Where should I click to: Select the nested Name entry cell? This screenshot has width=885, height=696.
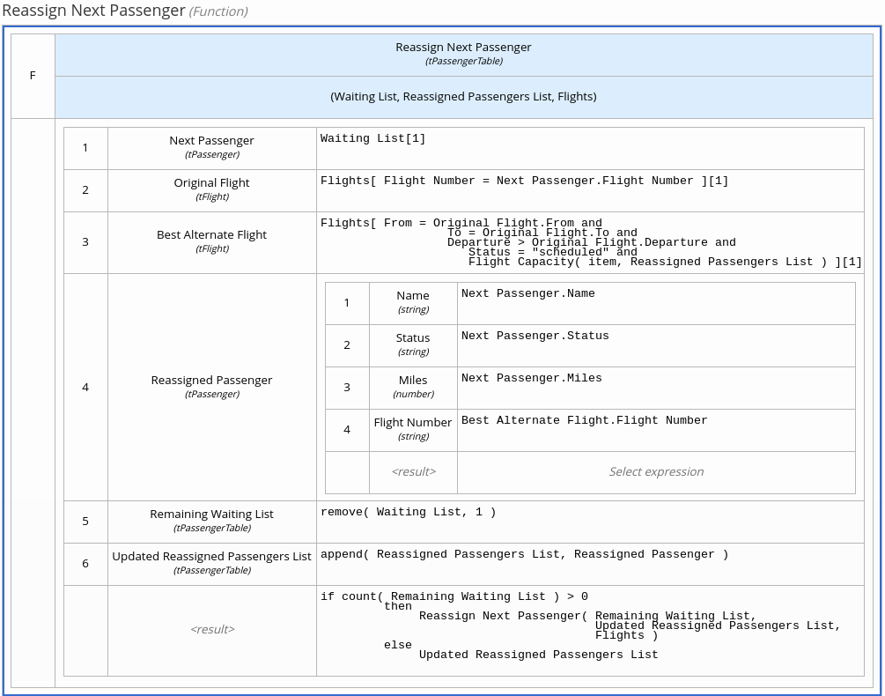click(412, 302)
